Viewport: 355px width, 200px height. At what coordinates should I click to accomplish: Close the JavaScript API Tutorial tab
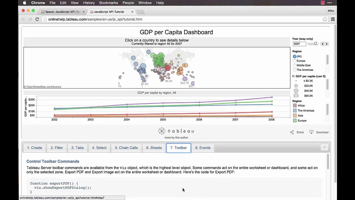tap(132, 12)
